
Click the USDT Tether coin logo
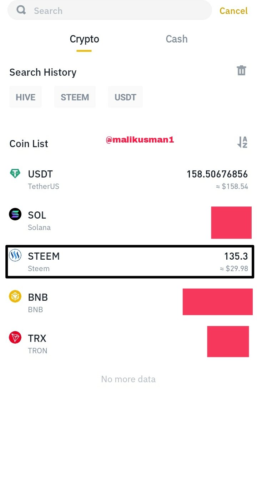[x=15, y=174]
